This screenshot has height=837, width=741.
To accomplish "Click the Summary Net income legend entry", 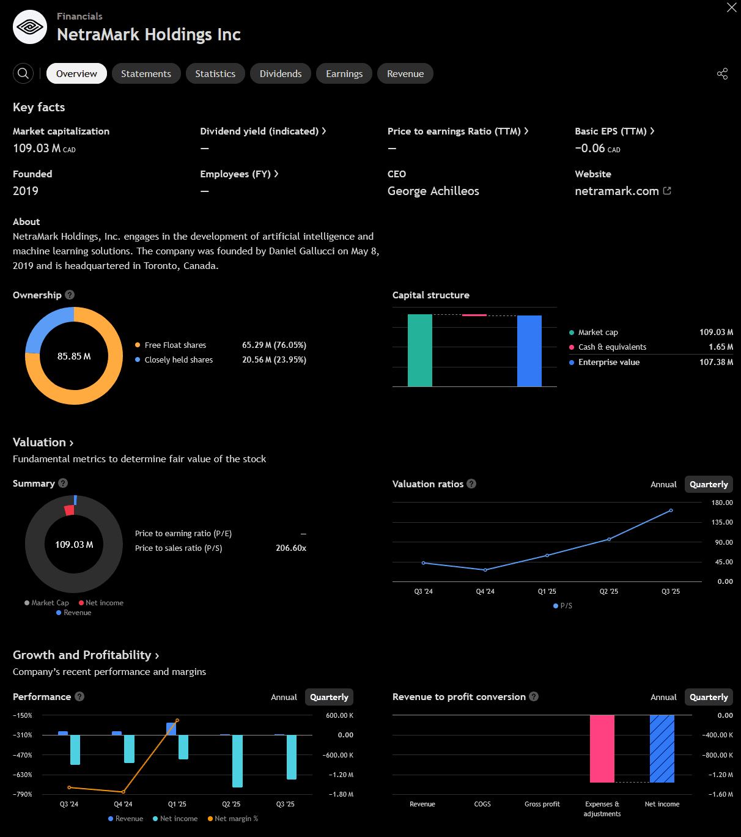I will pyautogui.click(x=101, y=603).
